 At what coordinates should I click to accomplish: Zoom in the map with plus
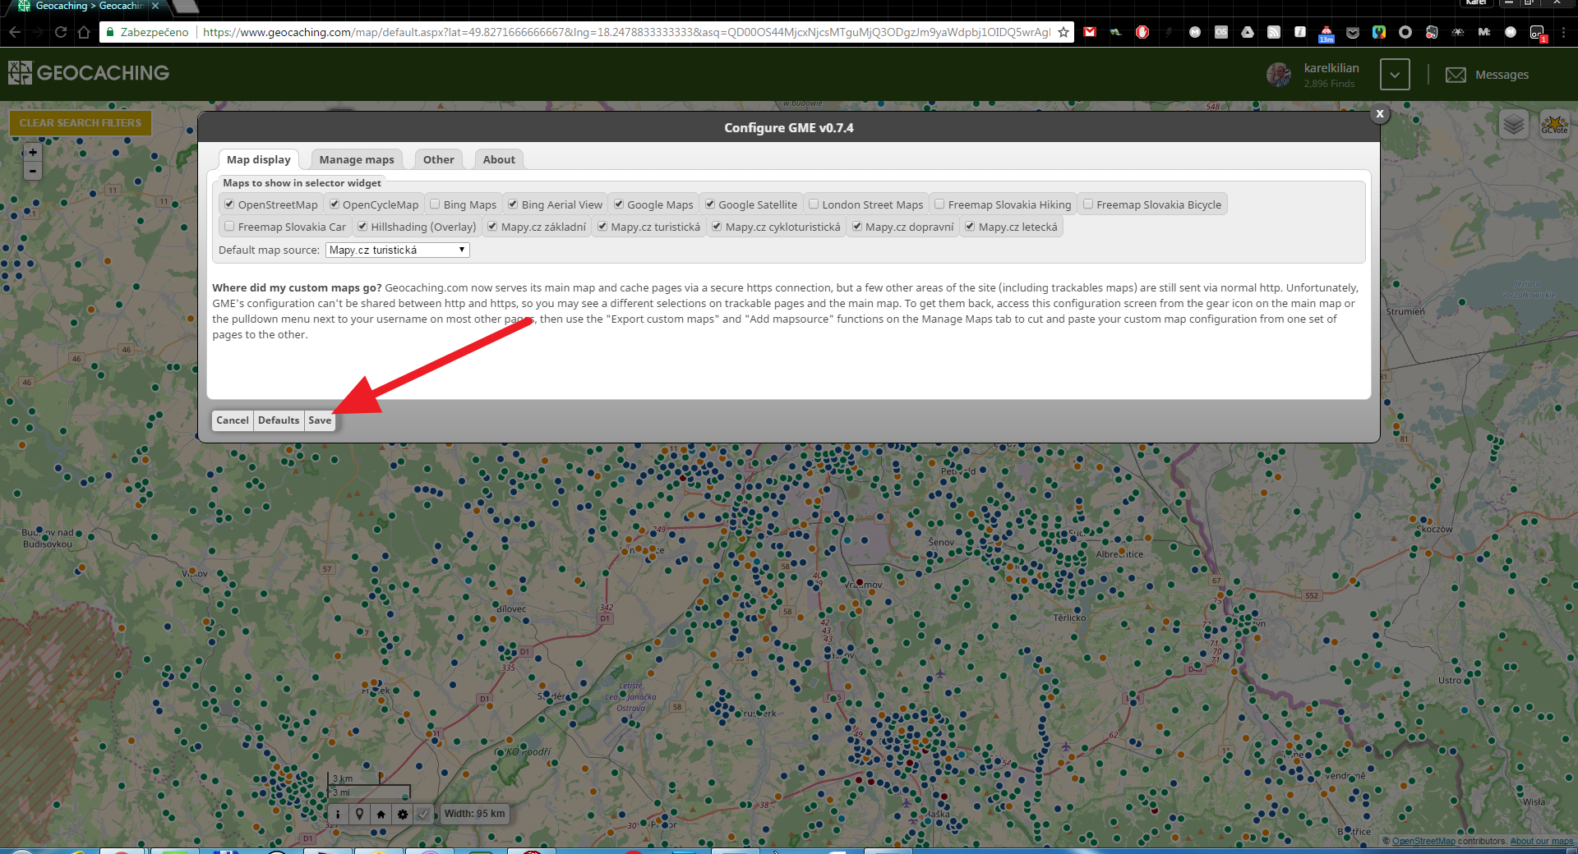click(x=33, y=152)
